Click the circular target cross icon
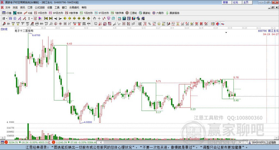The width and height of the screenshot is (279, 150). point(56,24)
